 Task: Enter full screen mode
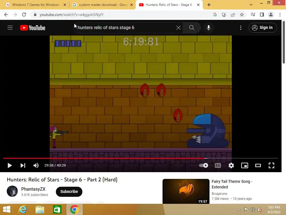(x=271, y=165)
